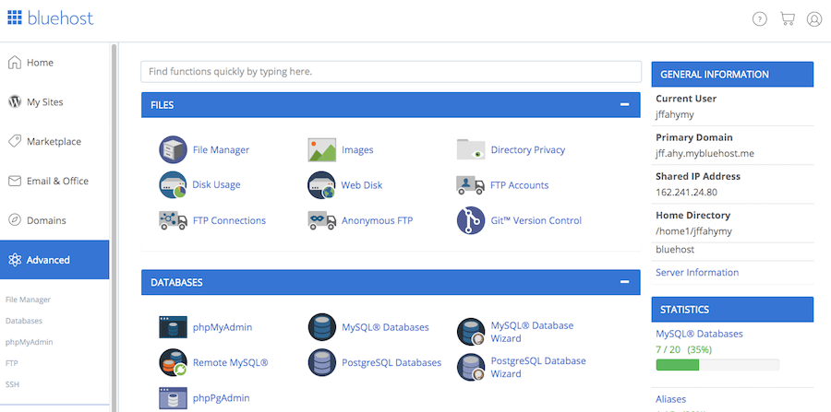Collapse the Files section
Image resolution: width=831 pixels, height=412 pixels.
pos(625,105)
